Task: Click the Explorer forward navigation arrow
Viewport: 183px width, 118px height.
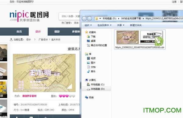Action: click(x=89, y=19)
